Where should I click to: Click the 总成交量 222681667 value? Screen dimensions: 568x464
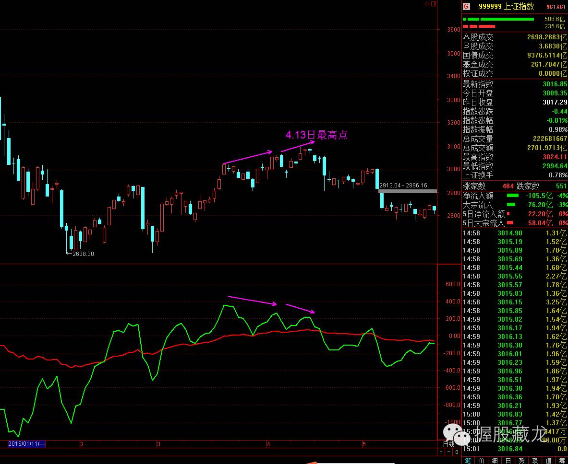550,139
